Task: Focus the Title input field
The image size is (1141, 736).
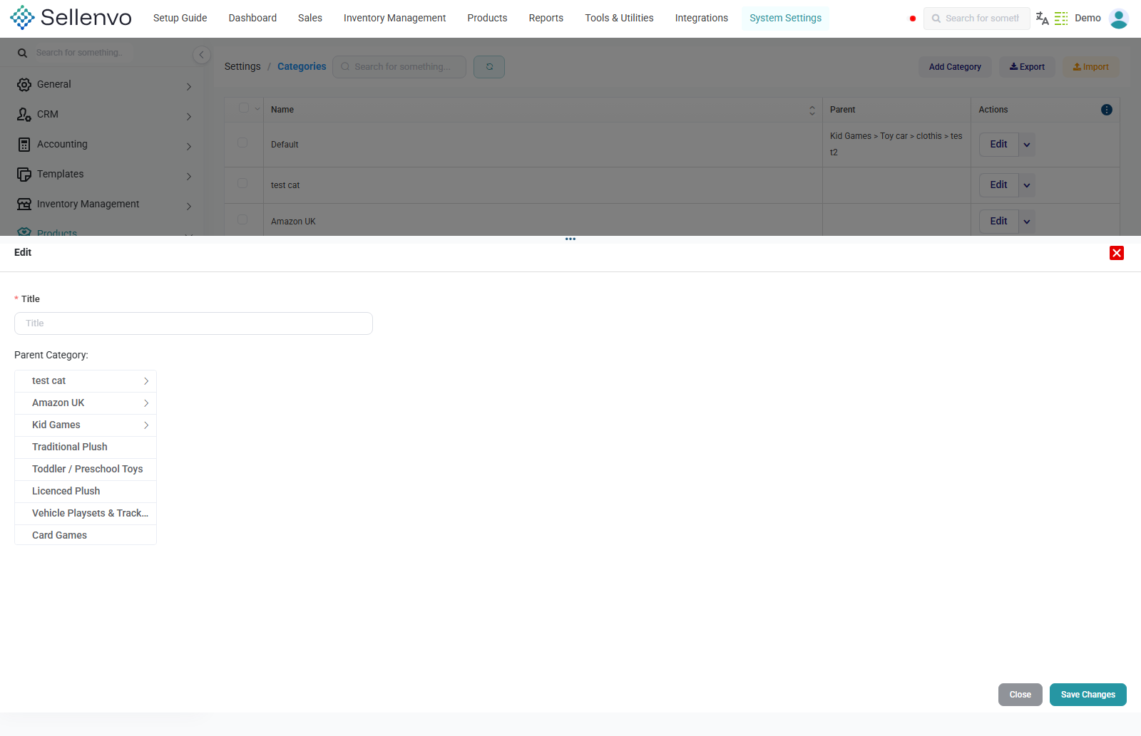Action: point(193,323)
